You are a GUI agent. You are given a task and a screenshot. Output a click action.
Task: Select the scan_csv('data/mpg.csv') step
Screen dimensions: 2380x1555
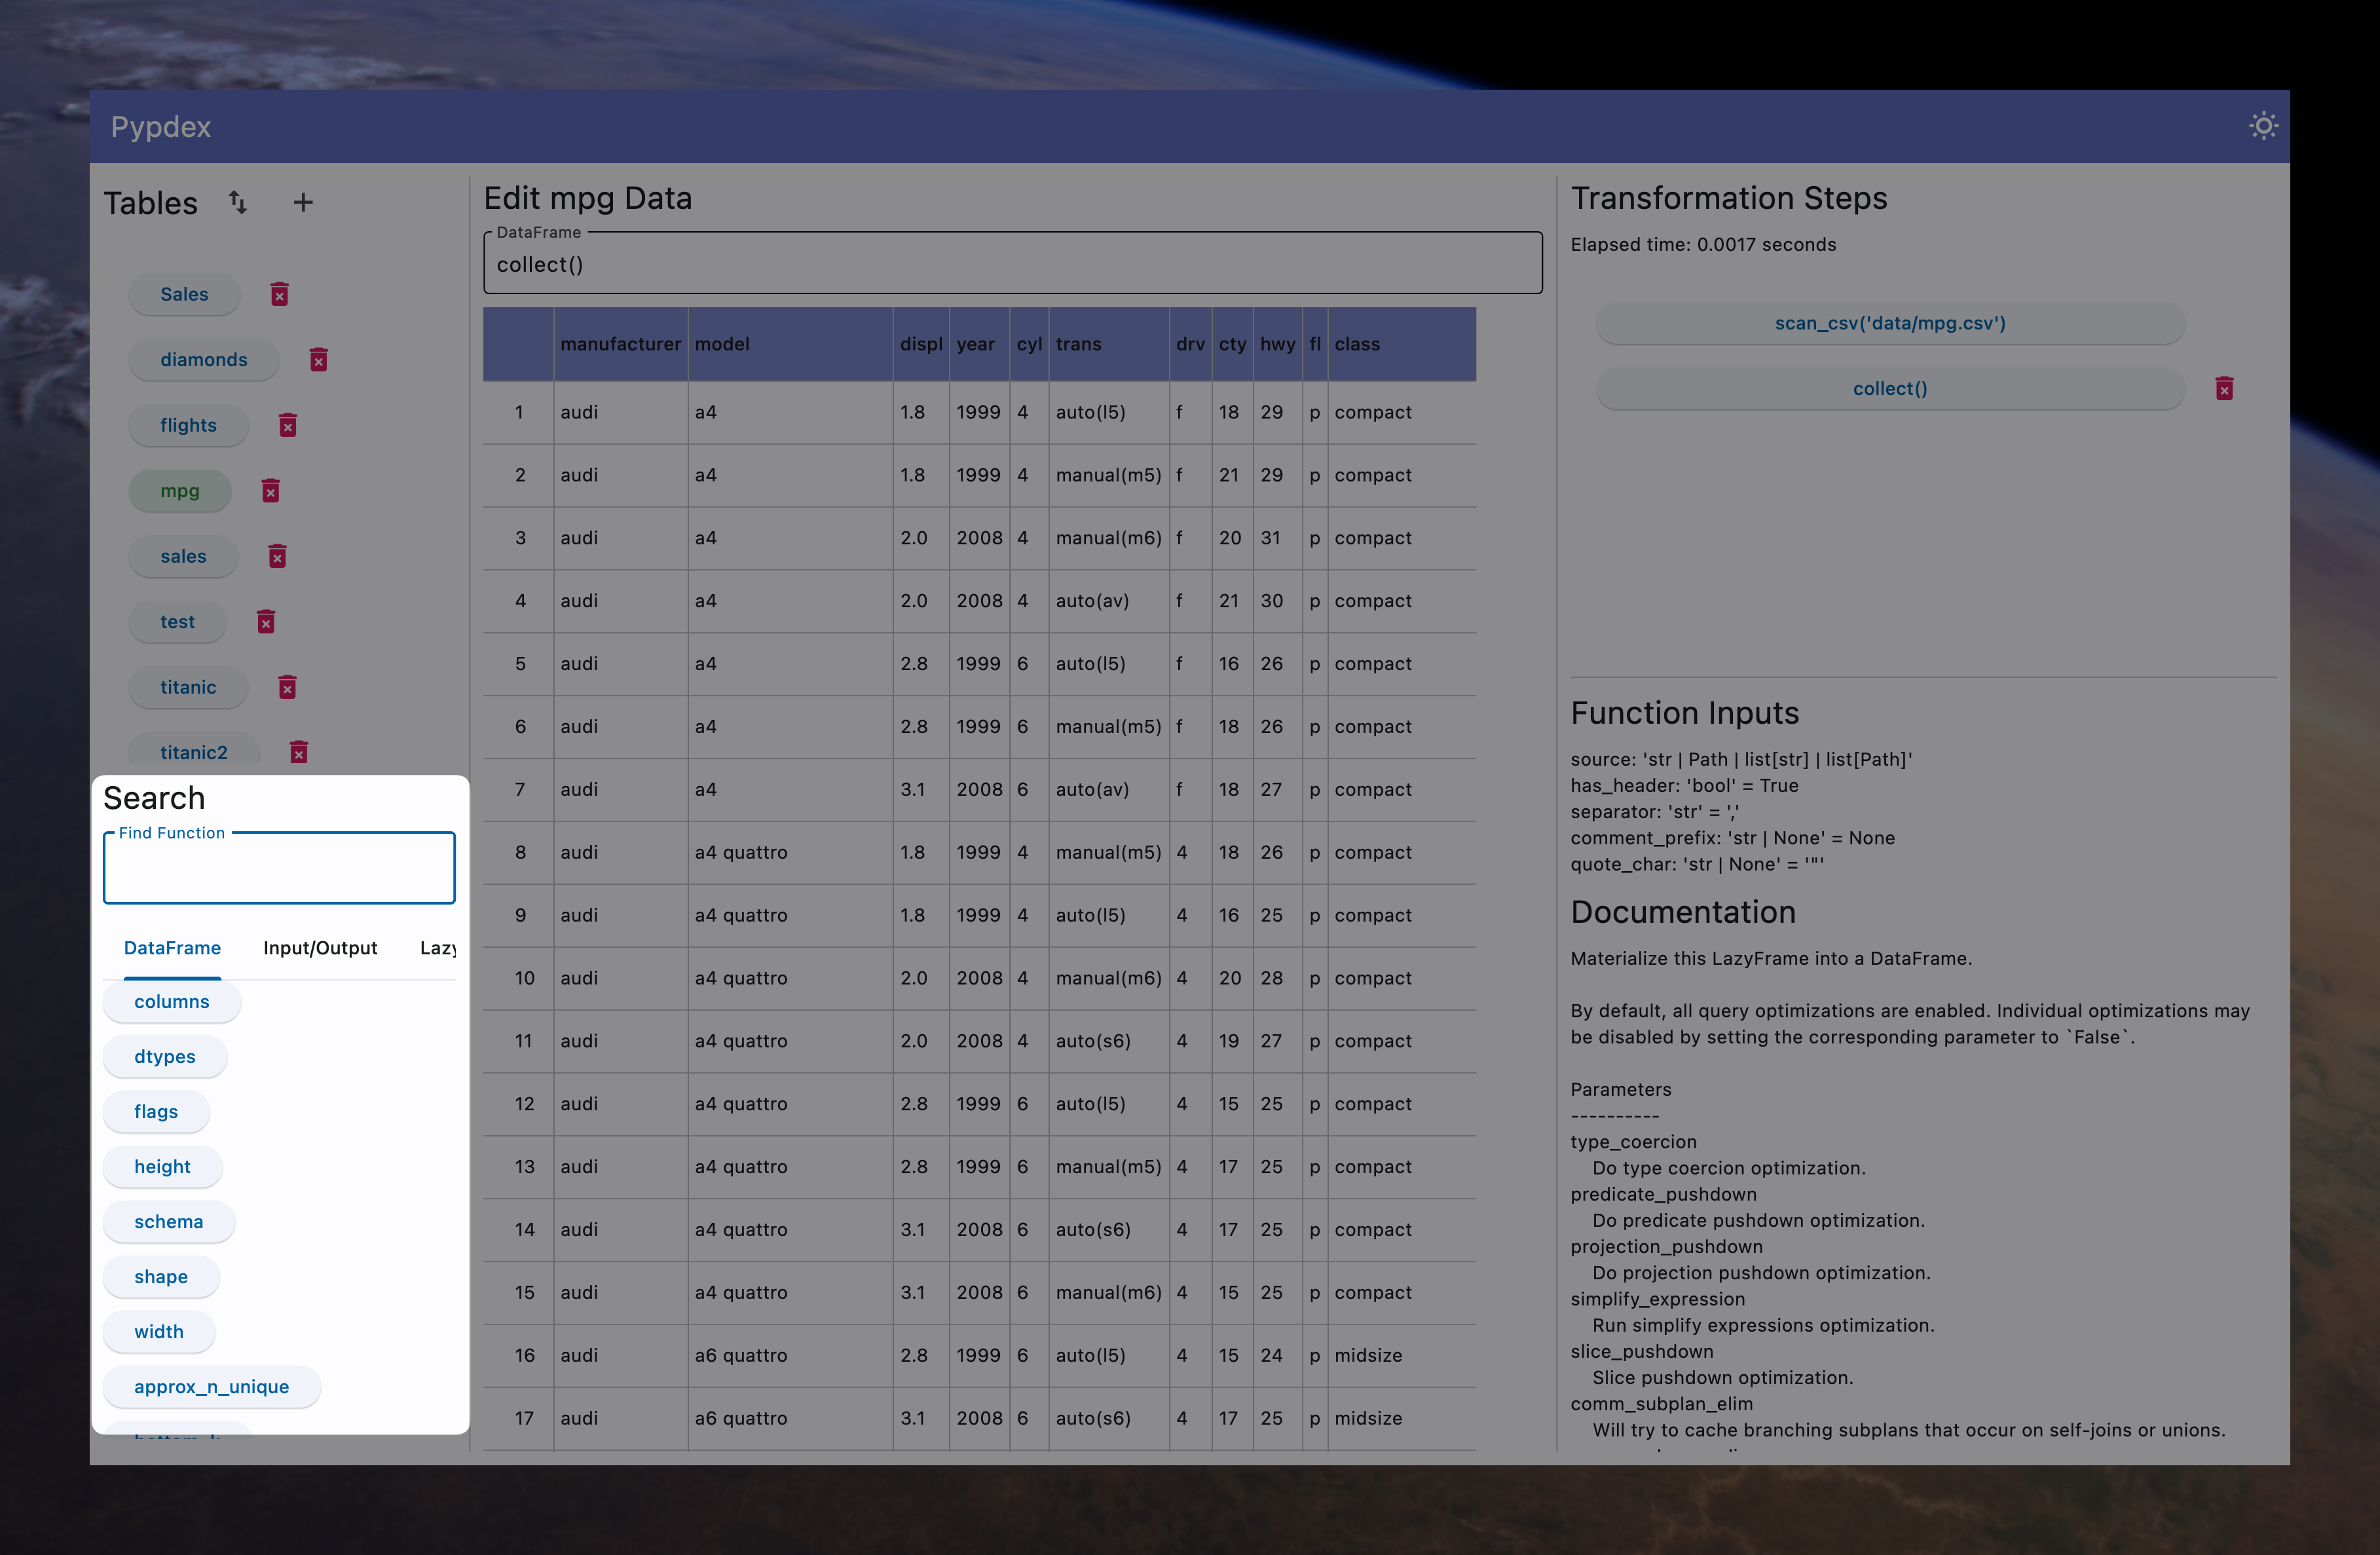[1889, 323]
